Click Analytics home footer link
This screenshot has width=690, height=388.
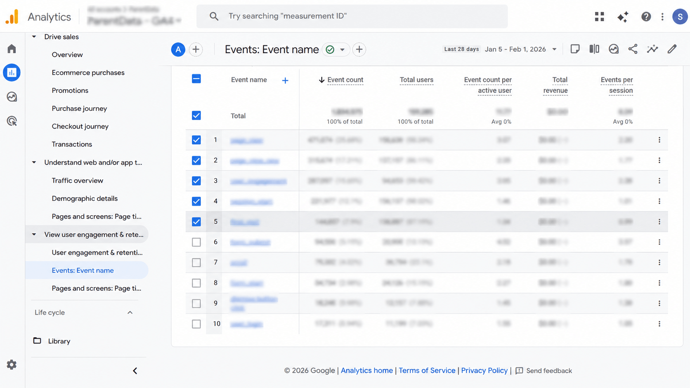point(366,370)
